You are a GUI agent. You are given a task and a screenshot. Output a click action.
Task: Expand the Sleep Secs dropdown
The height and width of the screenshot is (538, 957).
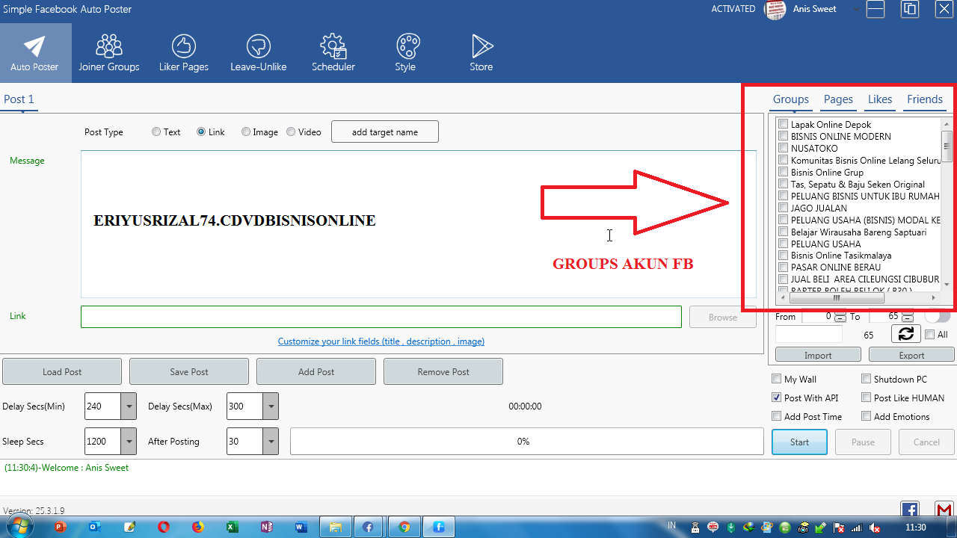129,441
